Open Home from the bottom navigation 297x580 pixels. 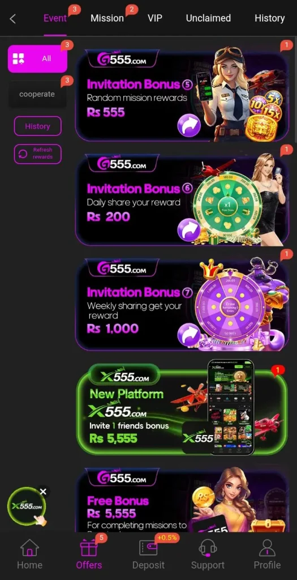click(x=29, y=554)
